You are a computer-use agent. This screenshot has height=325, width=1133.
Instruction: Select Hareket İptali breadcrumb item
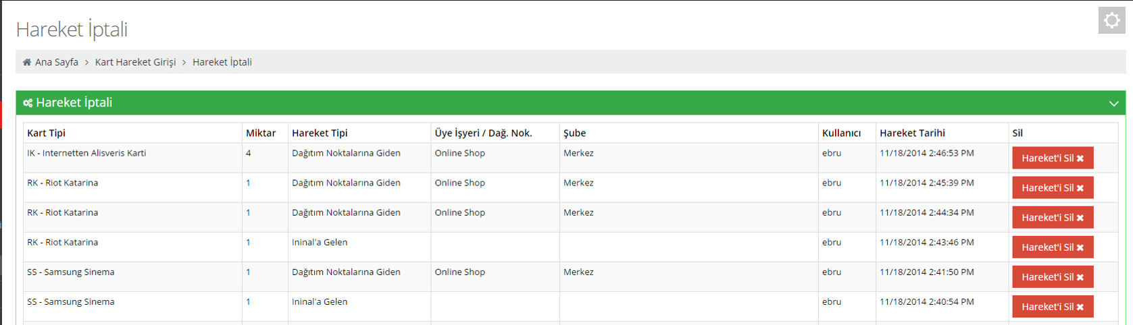222,62
